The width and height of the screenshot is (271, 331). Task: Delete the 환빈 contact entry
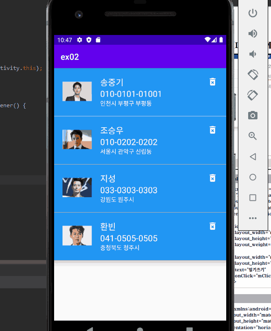(x=213, y=226)
